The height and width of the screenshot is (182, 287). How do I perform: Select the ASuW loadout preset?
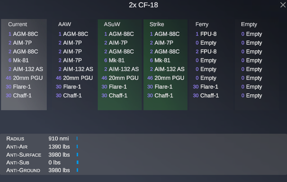tap(120, 64)
